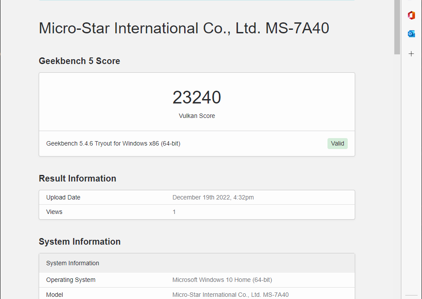Click the Views row label
The image size is (422, 299).
[54, 212]
